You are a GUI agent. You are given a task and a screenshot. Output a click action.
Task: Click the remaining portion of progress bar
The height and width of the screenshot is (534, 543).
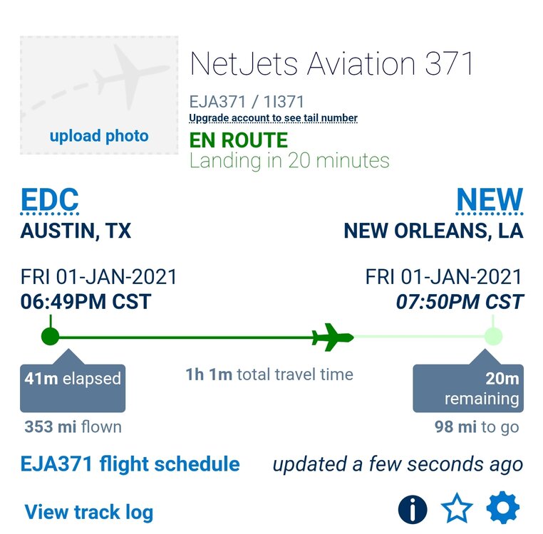(x=420, y=337)
